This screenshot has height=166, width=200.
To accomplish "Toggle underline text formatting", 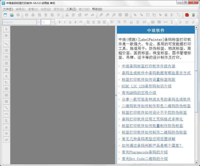I will tap(70, 22).
